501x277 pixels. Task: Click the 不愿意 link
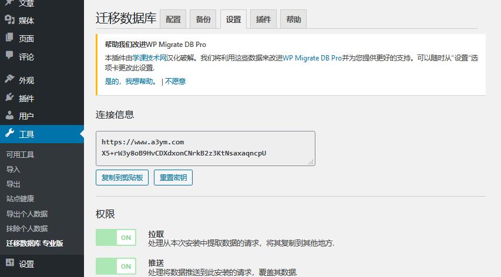[175, 82]
